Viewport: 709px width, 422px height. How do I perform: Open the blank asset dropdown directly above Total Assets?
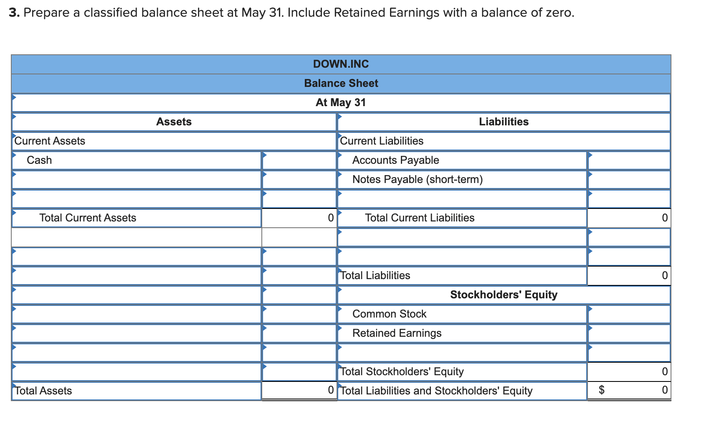click(x=137, y=372)
